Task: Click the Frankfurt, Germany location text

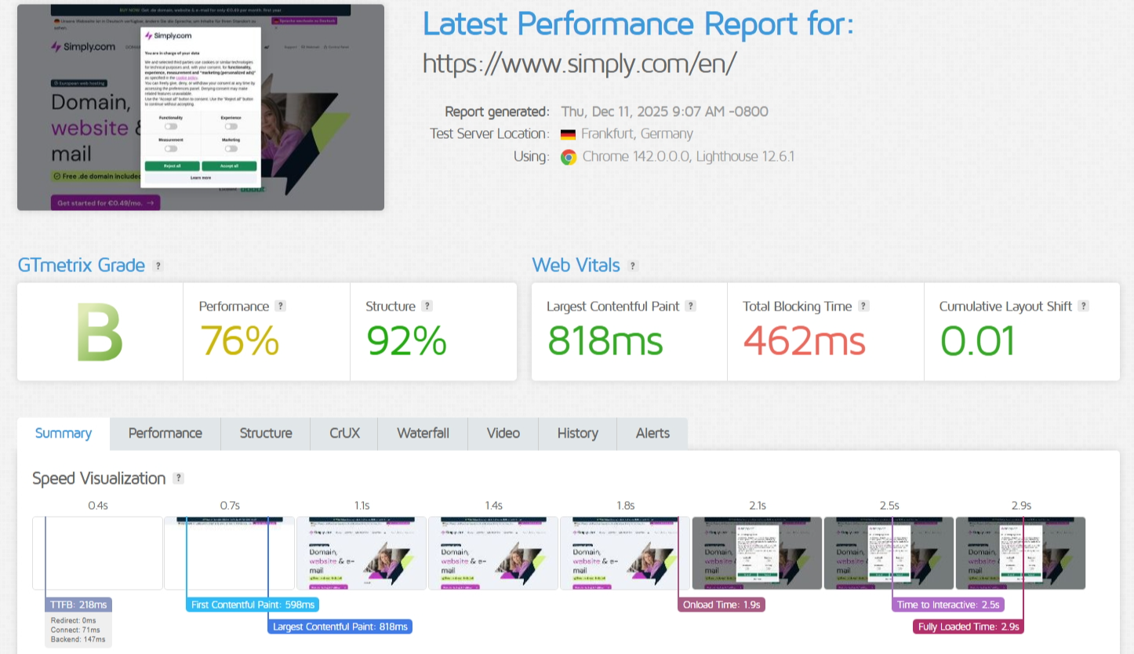Action: (x=637, y=134)
